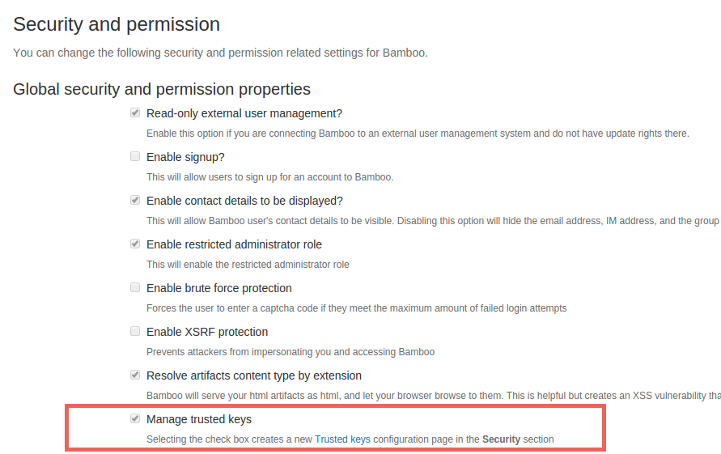Click the 'Enable restricted administrator role' label
Screen dimensions: 721x454
click(x=234, y=244)
